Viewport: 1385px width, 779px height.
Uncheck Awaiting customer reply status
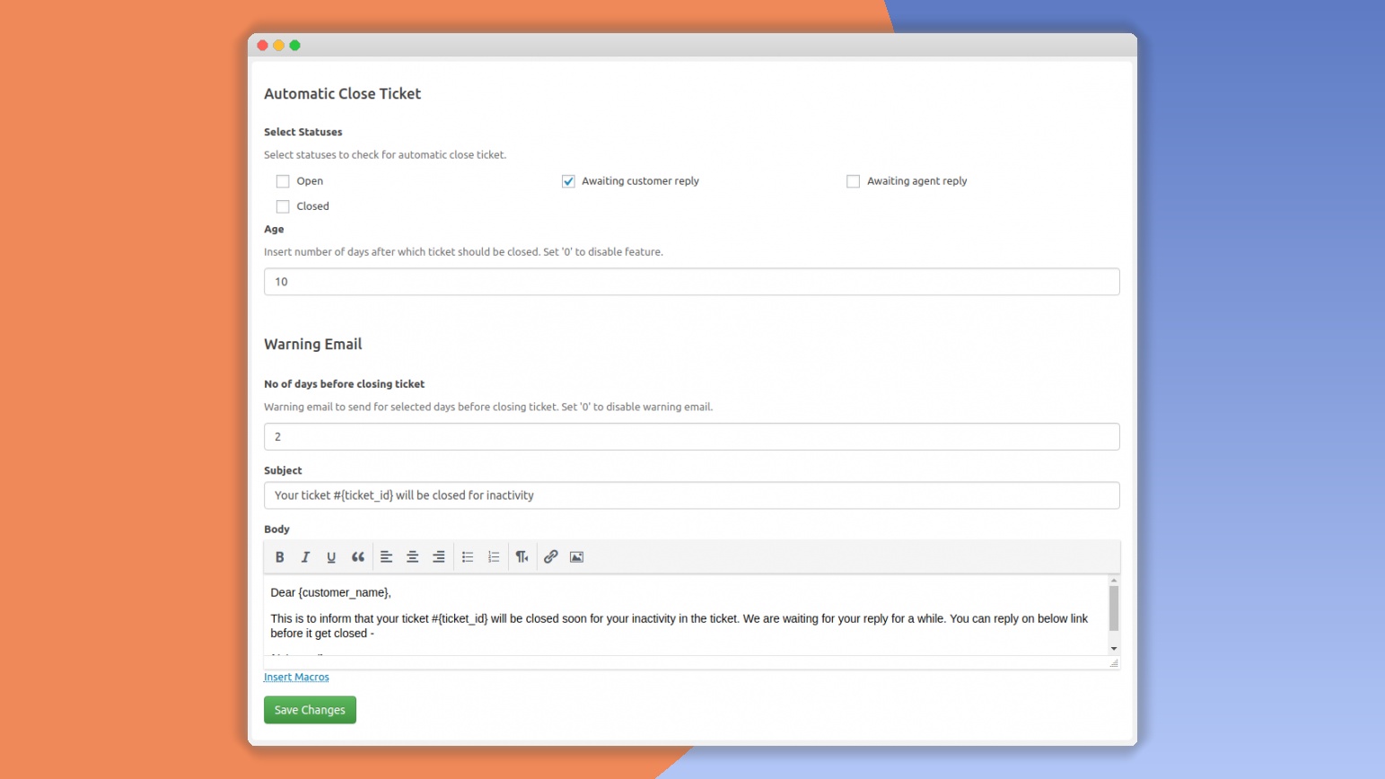tap(568, 181)
